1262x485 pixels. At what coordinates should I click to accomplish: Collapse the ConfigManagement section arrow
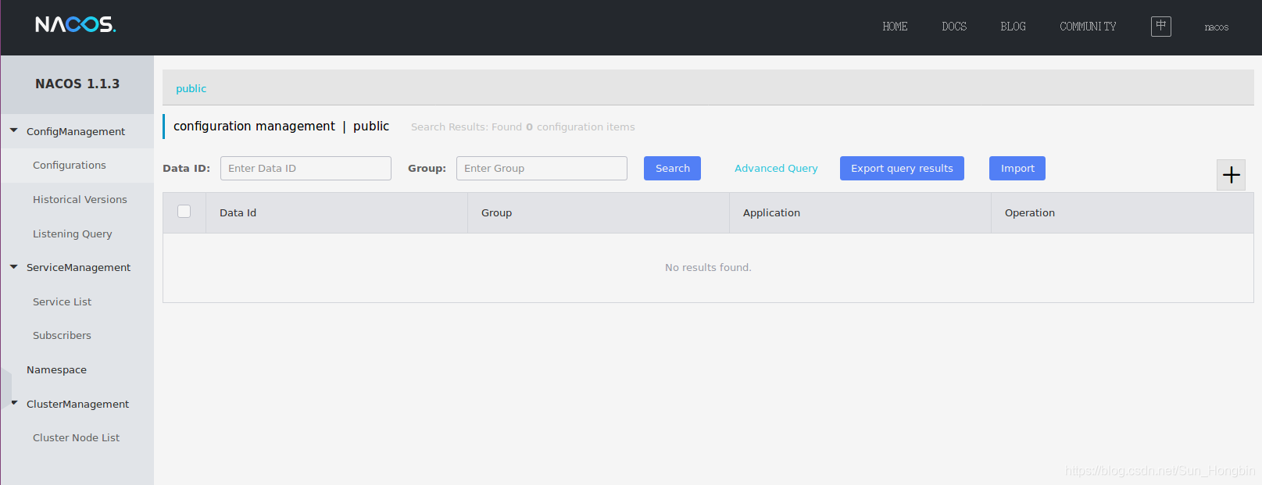pyautogui.click(x=14, y=131)
